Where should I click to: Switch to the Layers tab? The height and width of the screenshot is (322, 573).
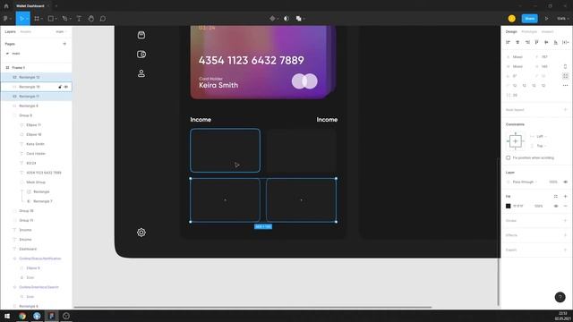[x=10, y=32]
